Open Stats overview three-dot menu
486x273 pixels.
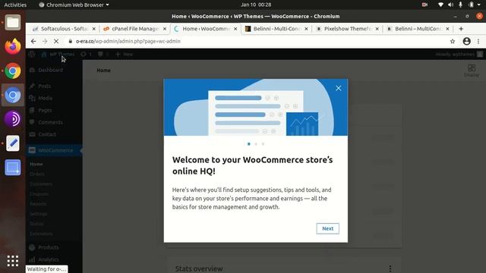[390, 268]
